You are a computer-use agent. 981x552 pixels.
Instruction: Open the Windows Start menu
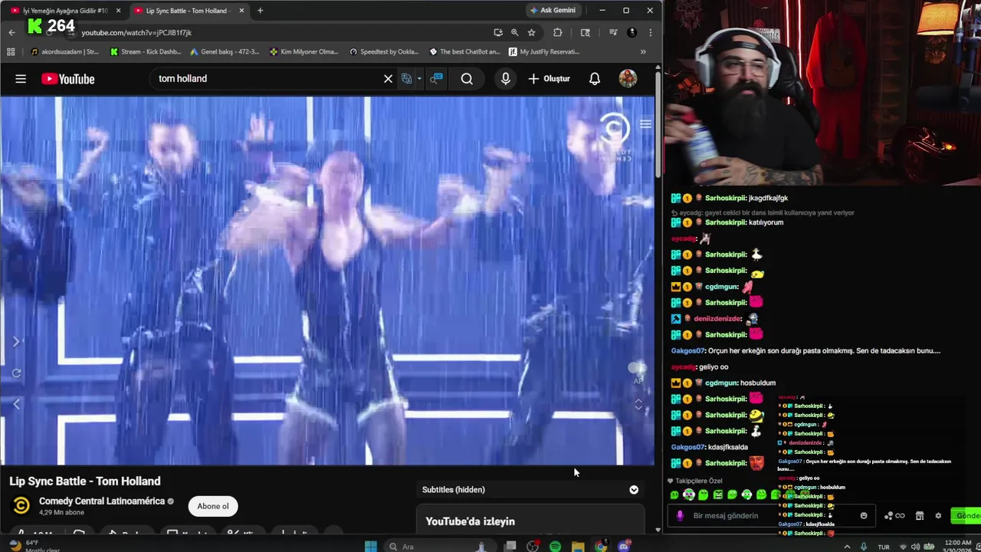[x=371, y=546]
